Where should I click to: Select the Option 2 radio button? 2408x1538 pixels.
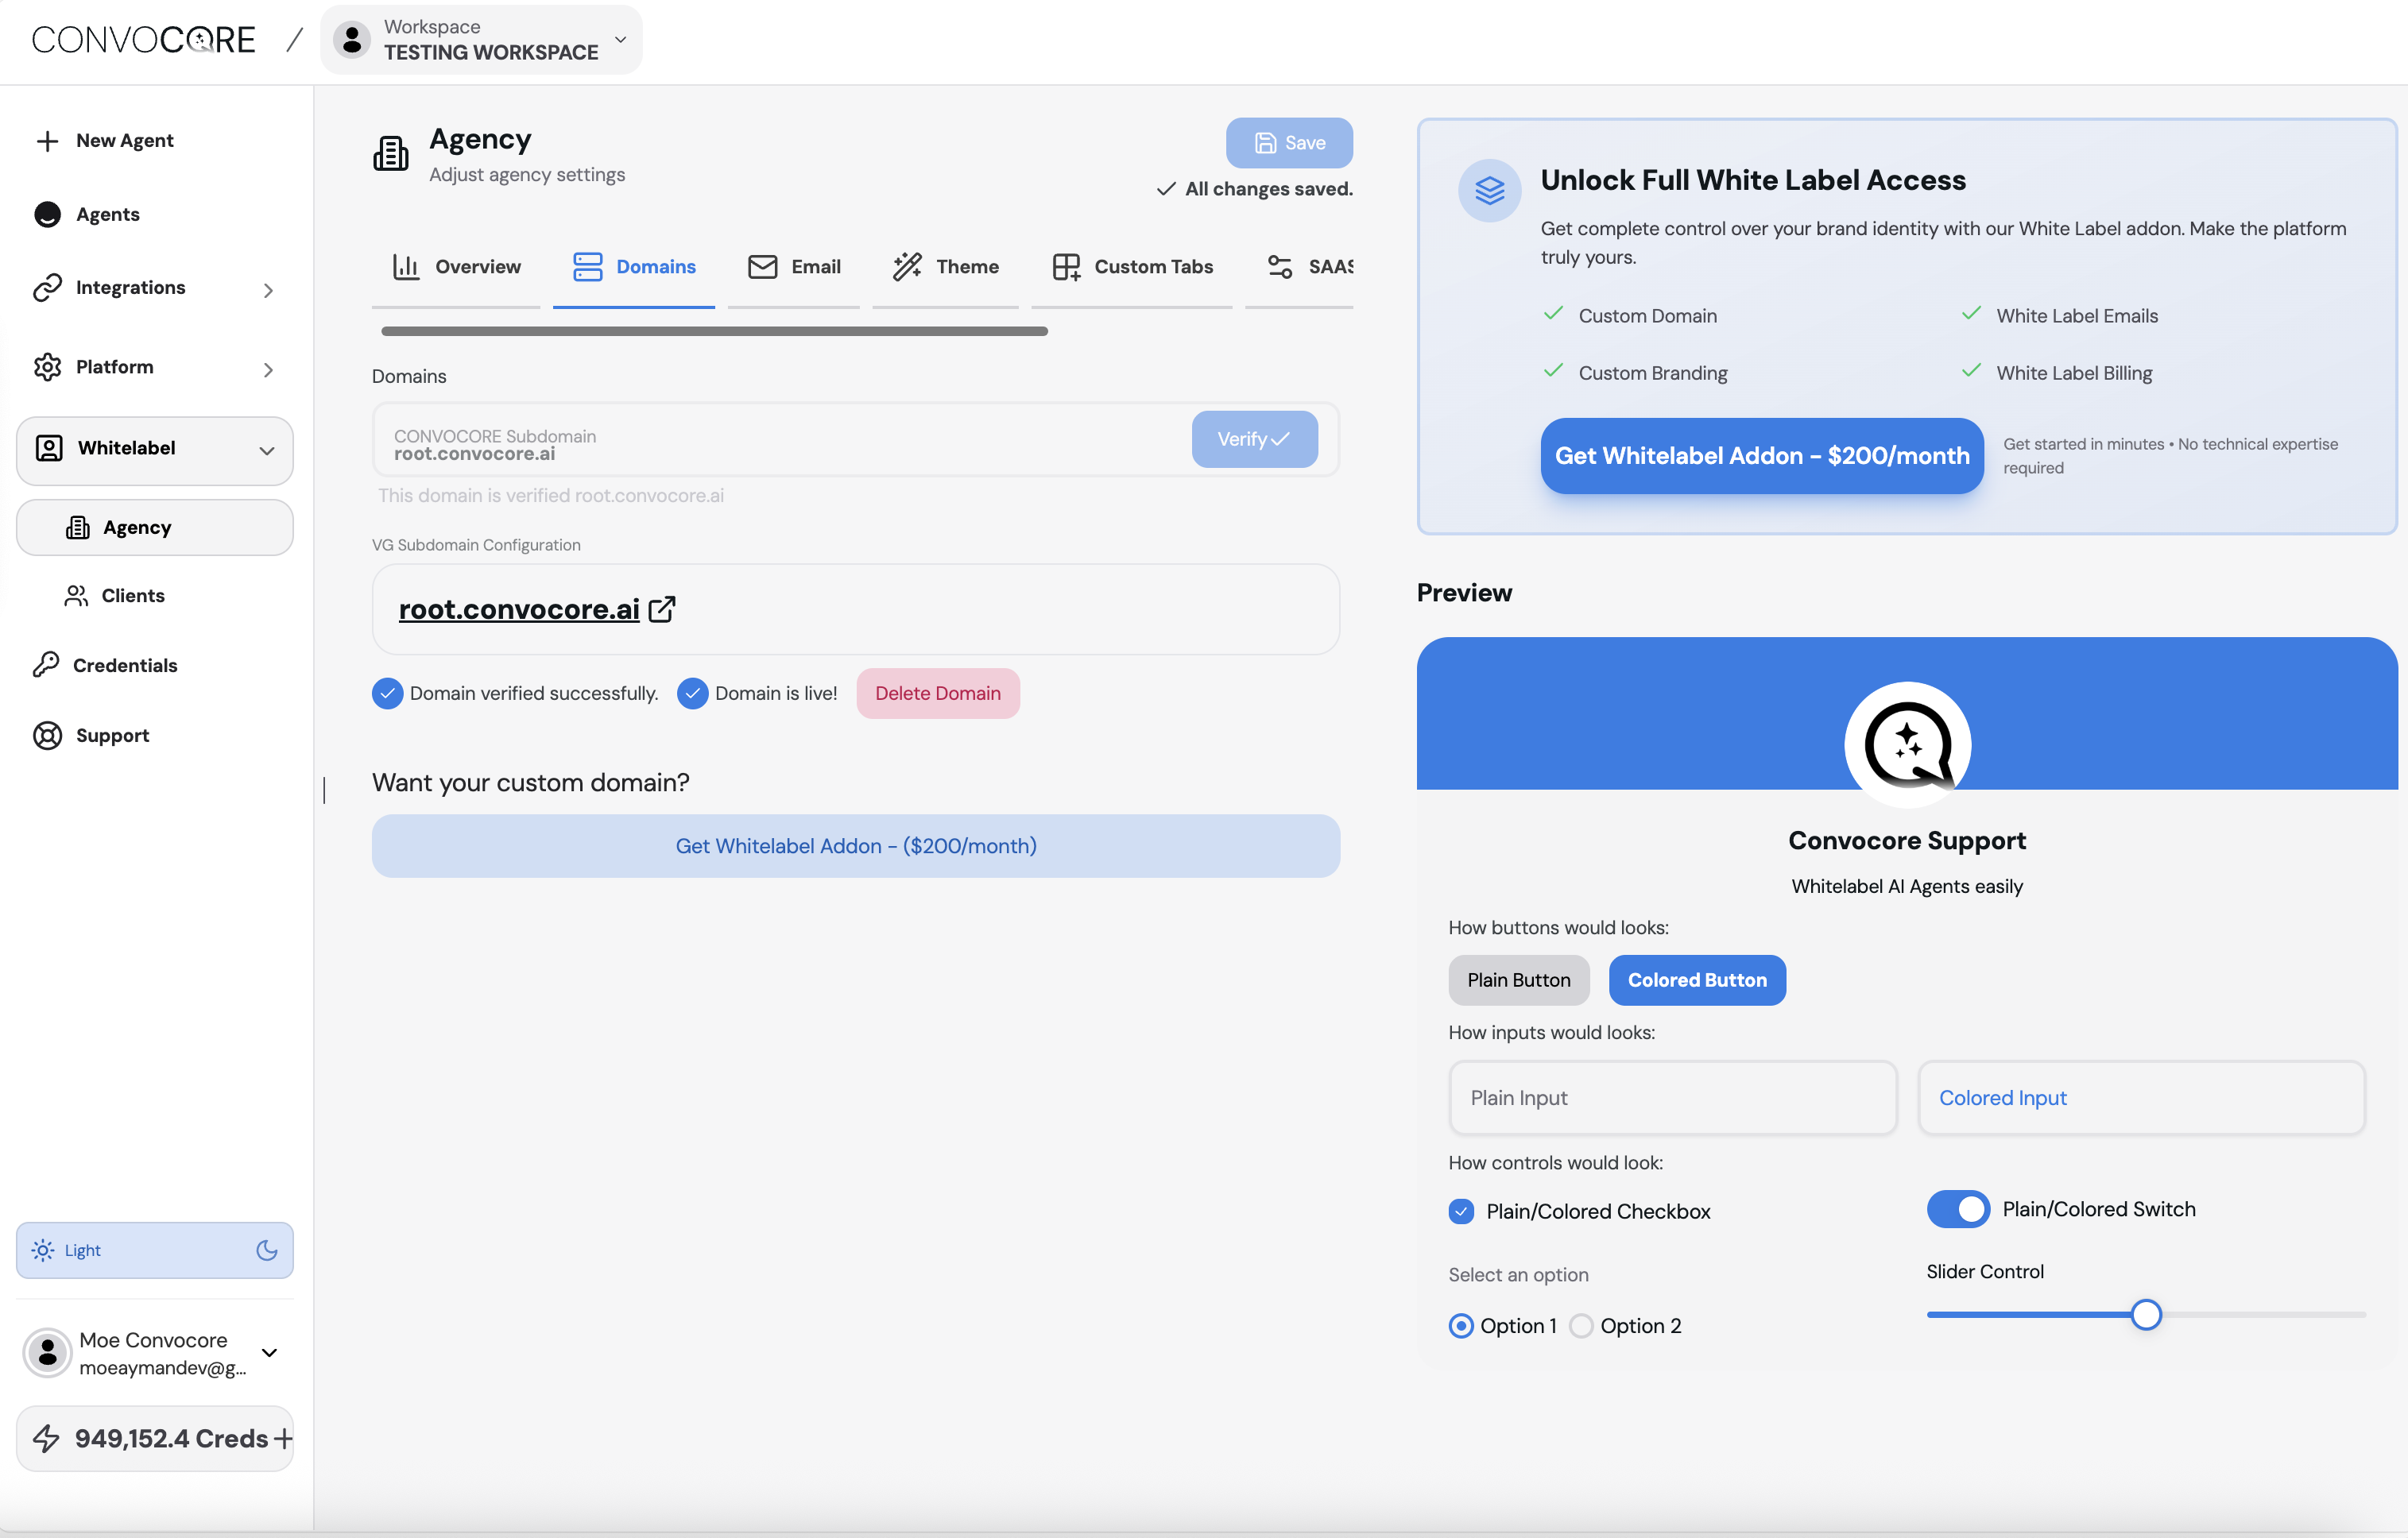[x=1581, y=1325]
